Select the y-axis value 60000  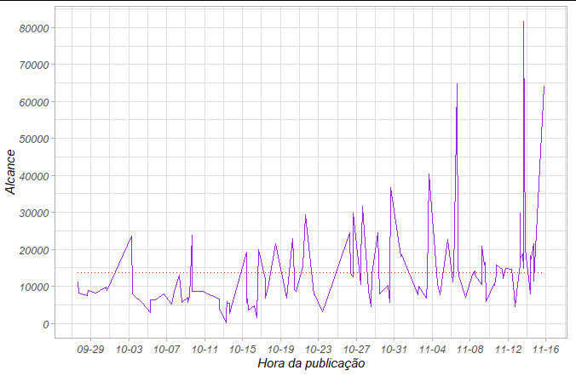point(34,102)
